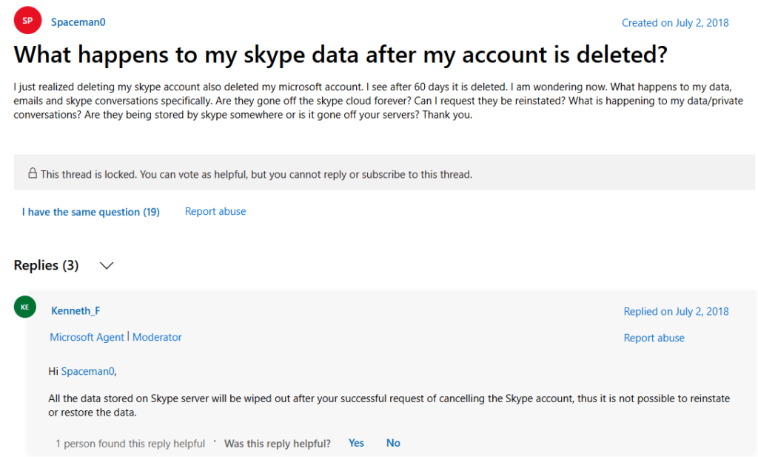Click Kenneth_F's green avatar icon

(24, 307)
